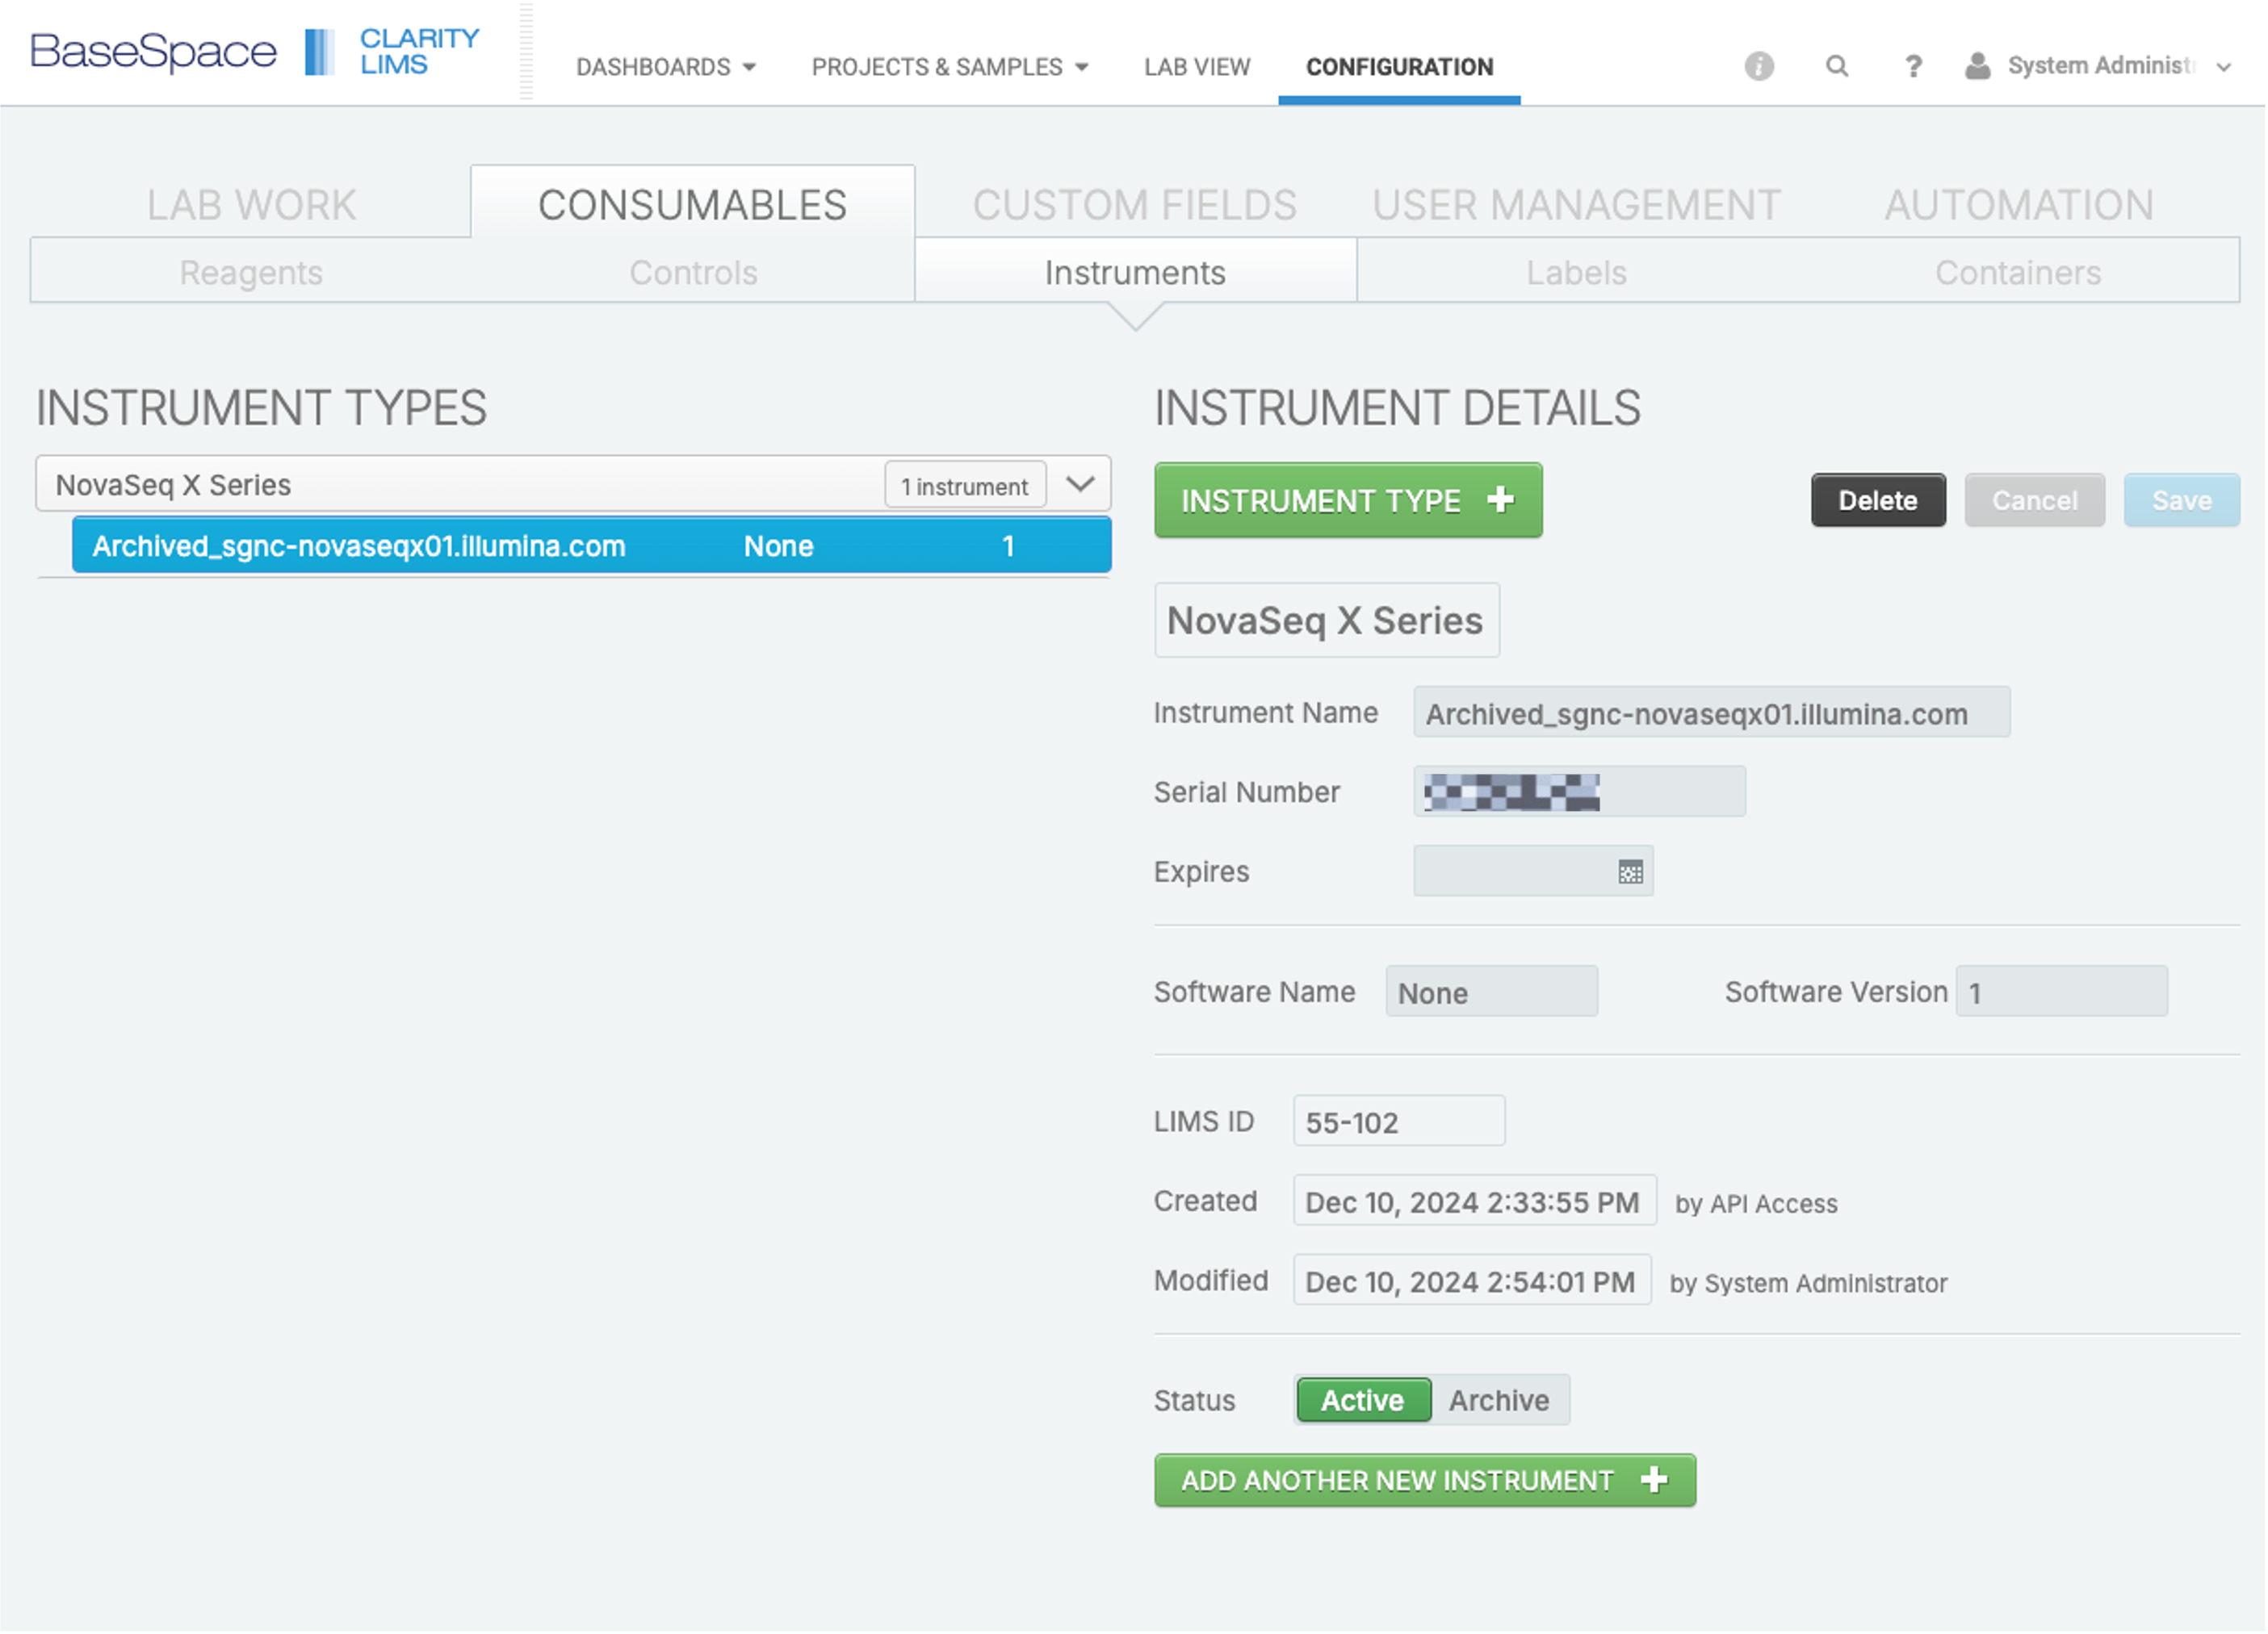The image size is (2268, 1634).
Task: Expand the System Administrator user menu arrow
Action: (x=2223, y=67)
